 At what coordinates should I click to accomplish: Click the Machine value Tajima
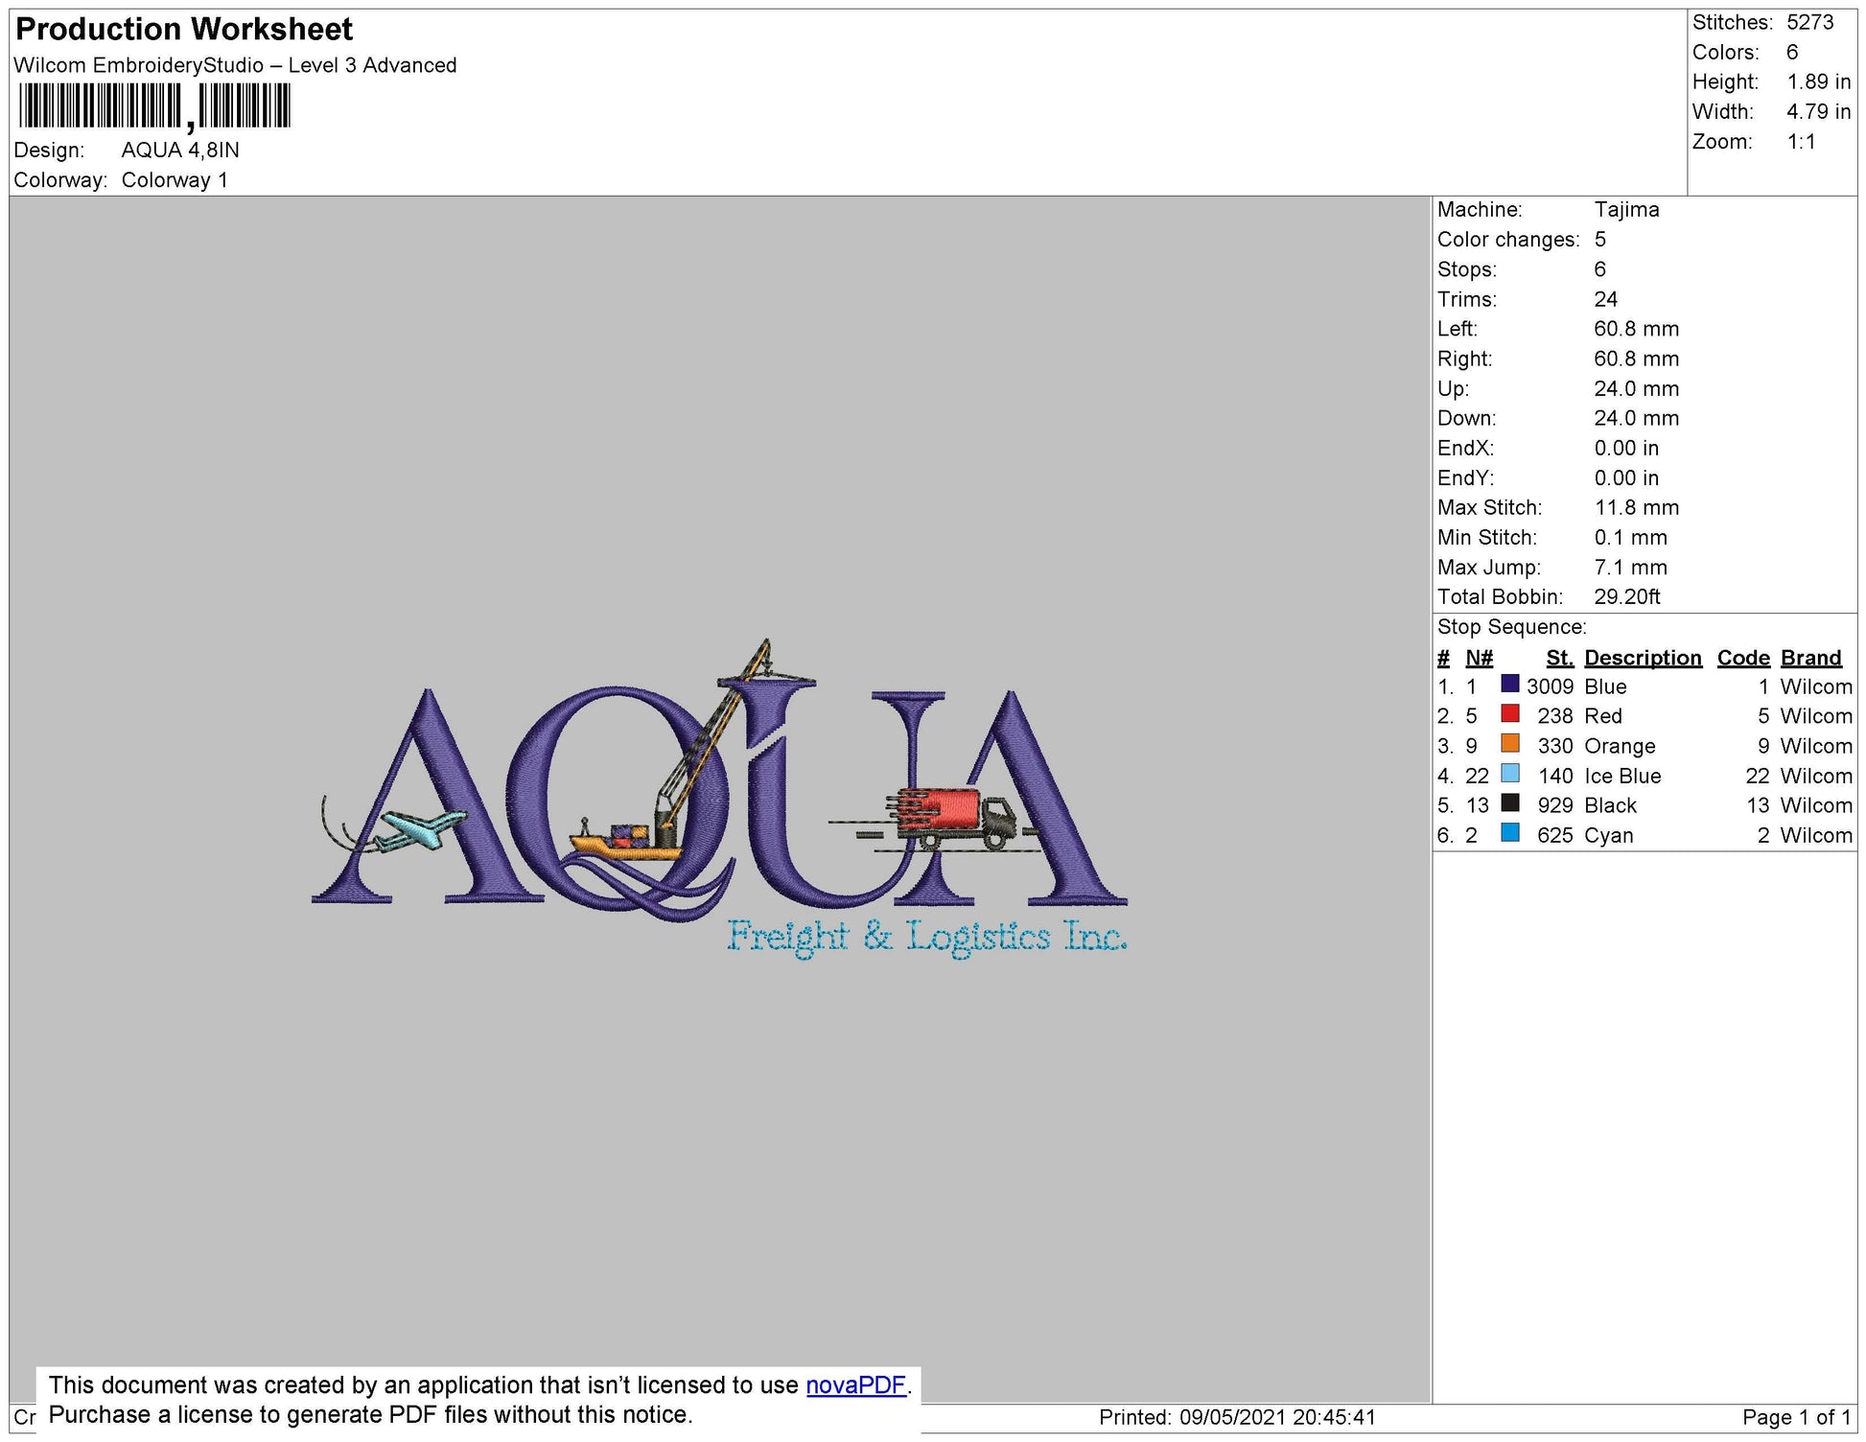point(1626,209)
